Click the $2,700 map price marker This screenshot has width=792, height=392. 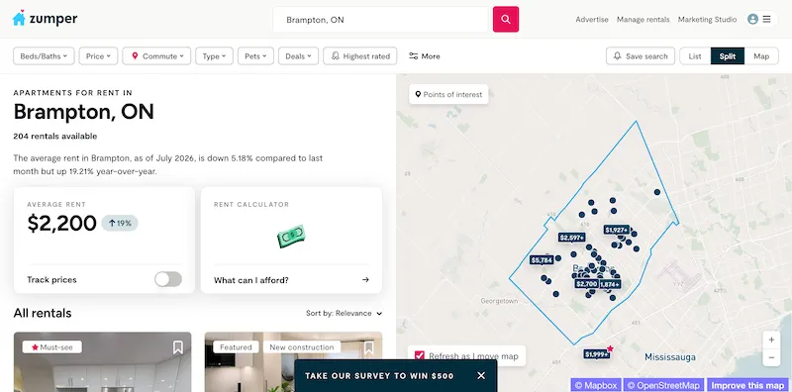pos(586,284)
